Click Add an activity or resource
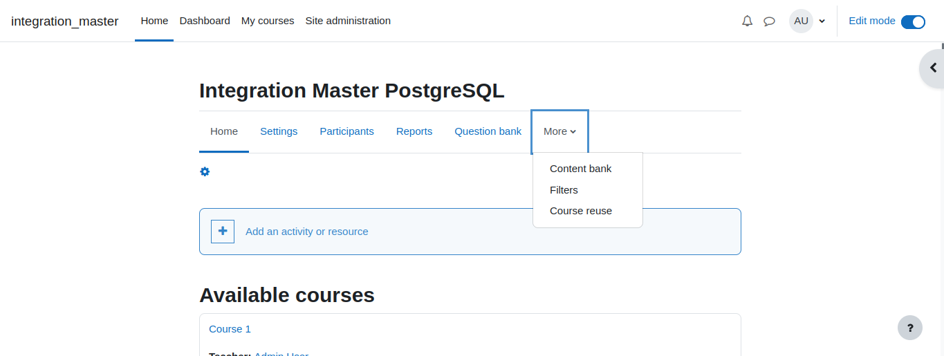 (307, 232)
